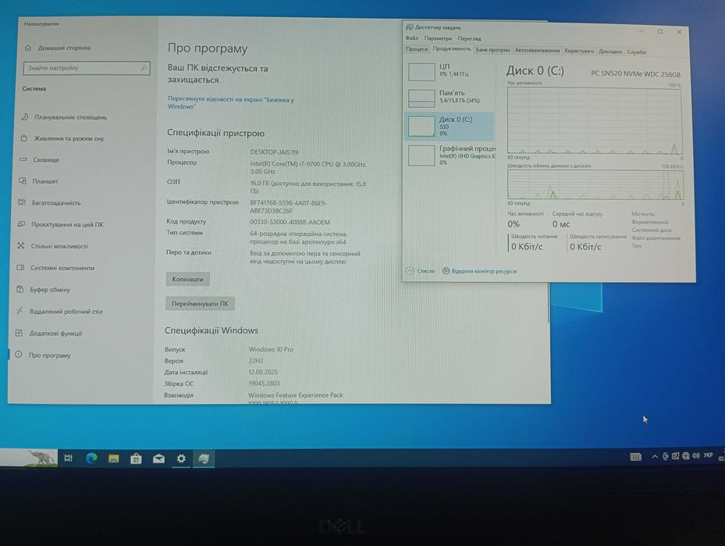The height and width of the screenshot is (546, 725).
Task: Open the Служби tab
Action: [637, 52]
